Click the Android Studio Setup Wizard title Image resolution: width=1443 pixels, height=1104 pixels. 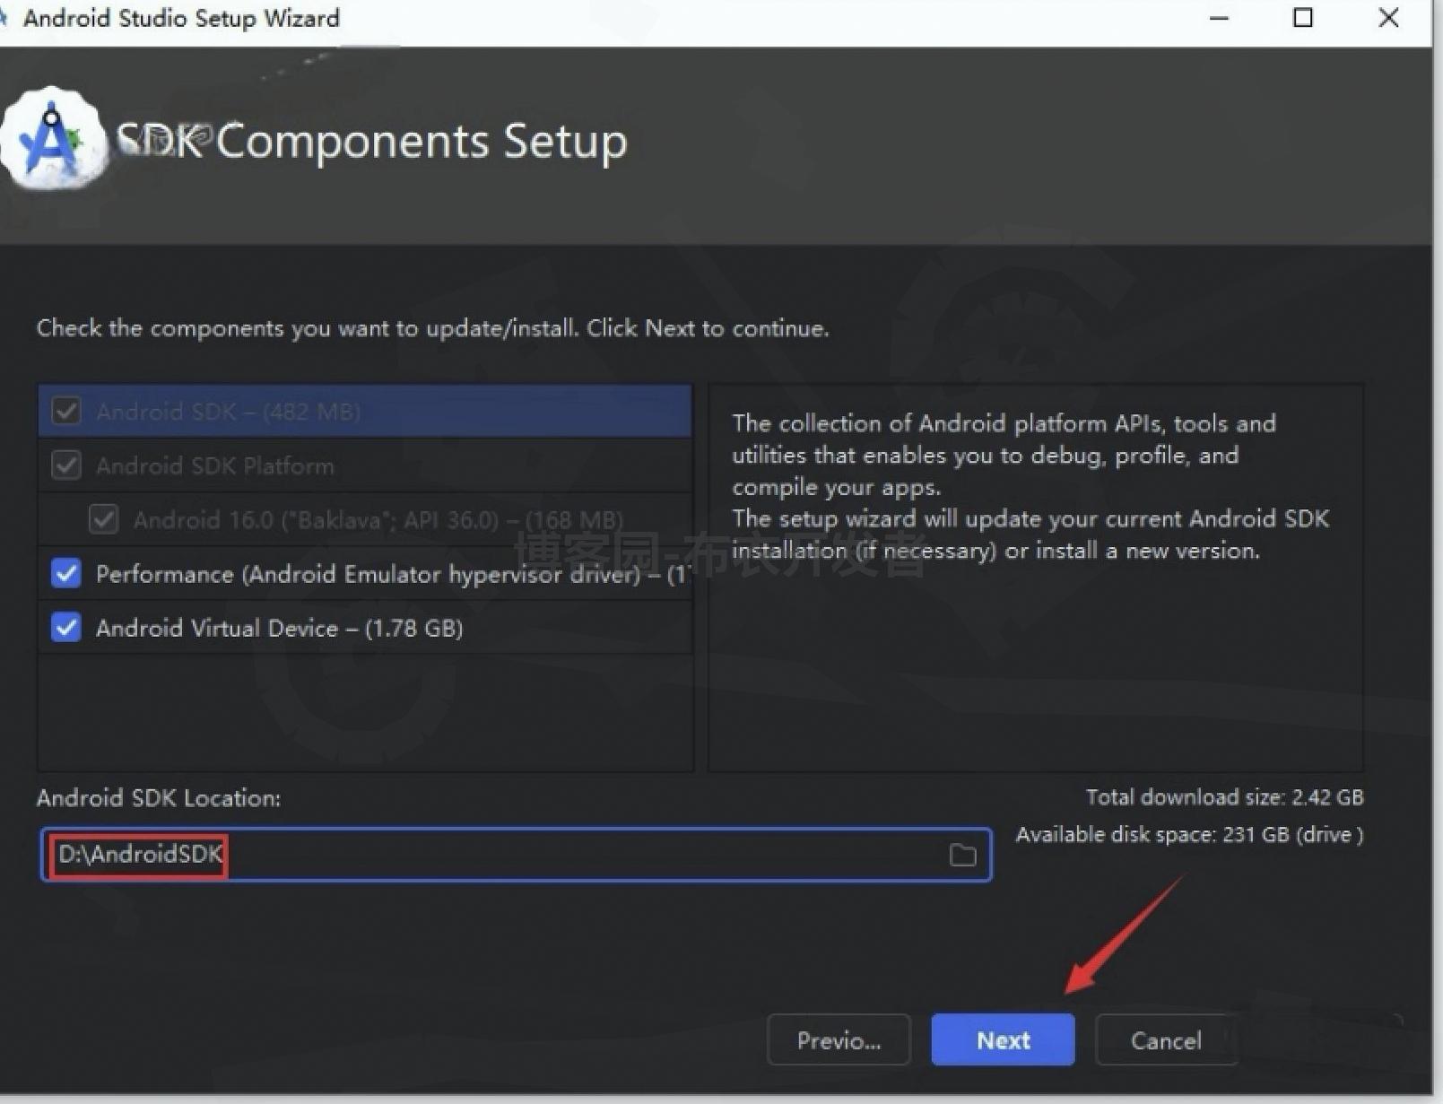181,18
